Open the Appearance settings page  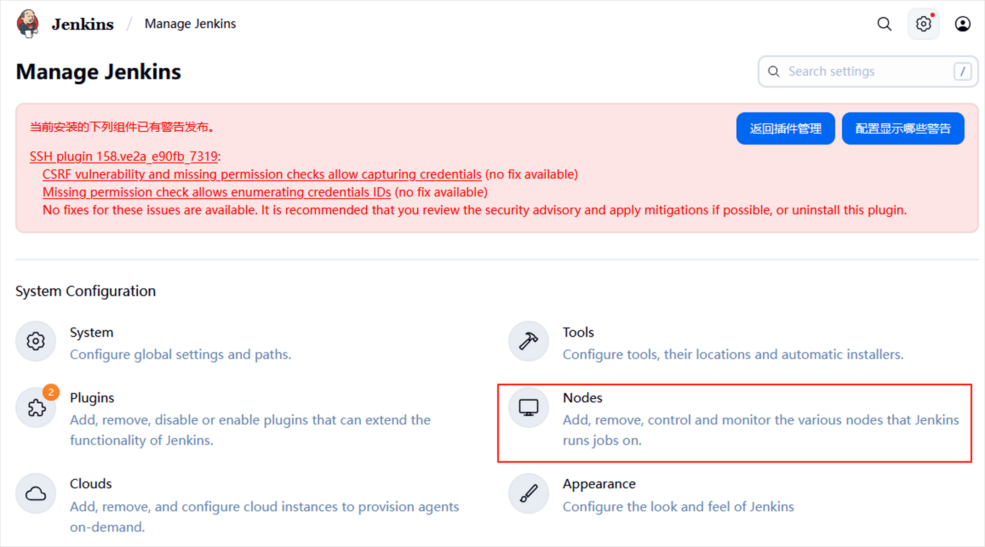[599, 484]
